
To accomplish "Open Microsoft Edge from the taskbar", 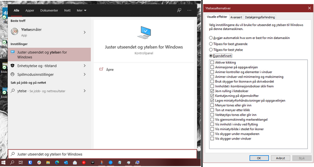I will pos(57,163).
